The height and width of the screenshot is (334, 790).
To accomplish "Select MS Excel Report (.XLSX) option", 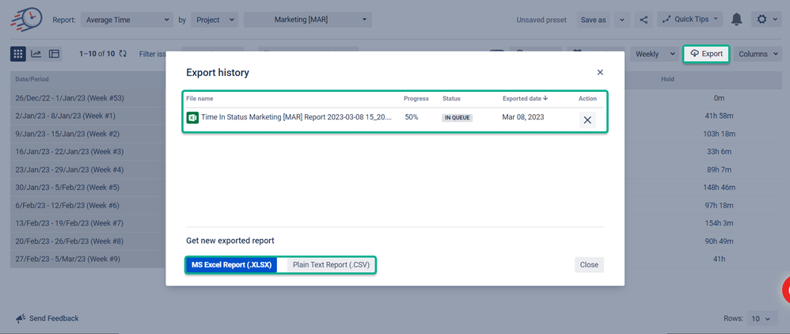I will [x=231, y=265].
